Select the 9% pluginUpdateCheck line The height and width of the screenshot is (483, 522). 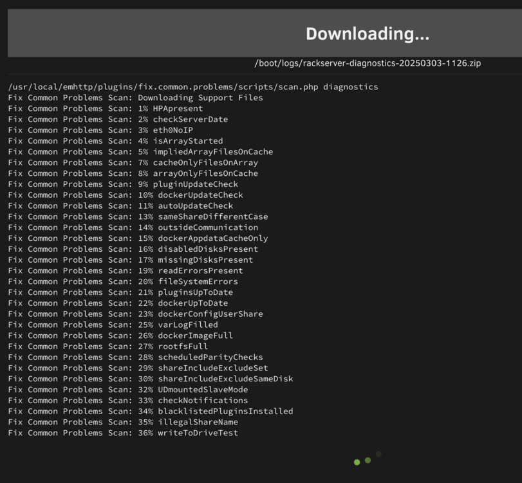point(123,184)
